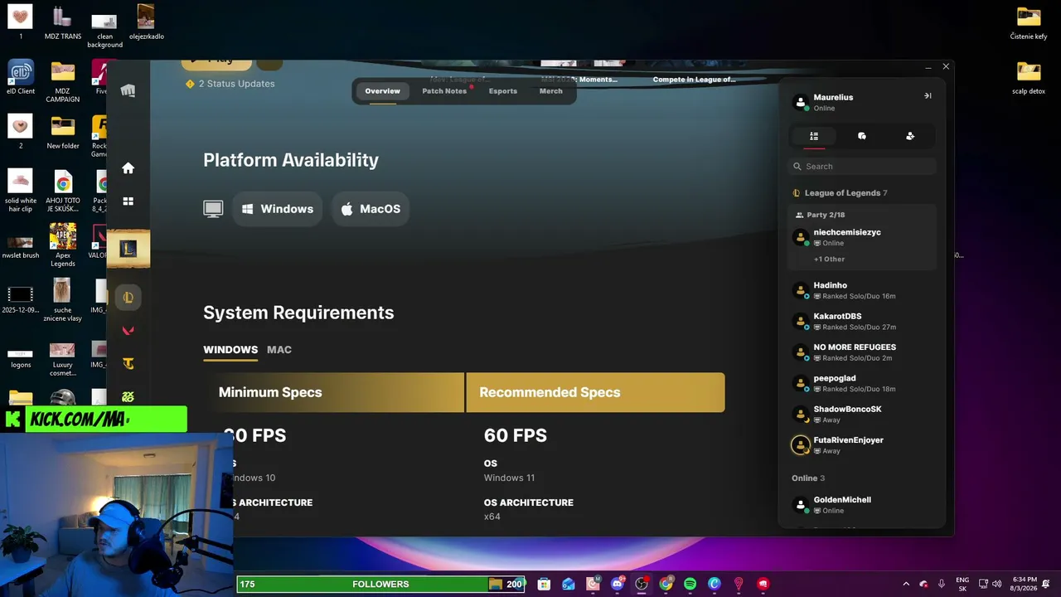Open Spotify from the taskbar

tap(690, 584)
